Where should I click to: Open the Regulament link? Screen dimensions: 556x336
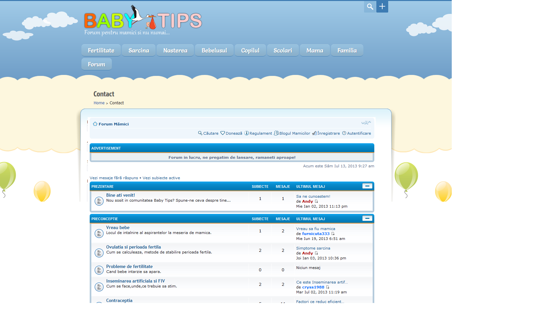pos(260,133)
